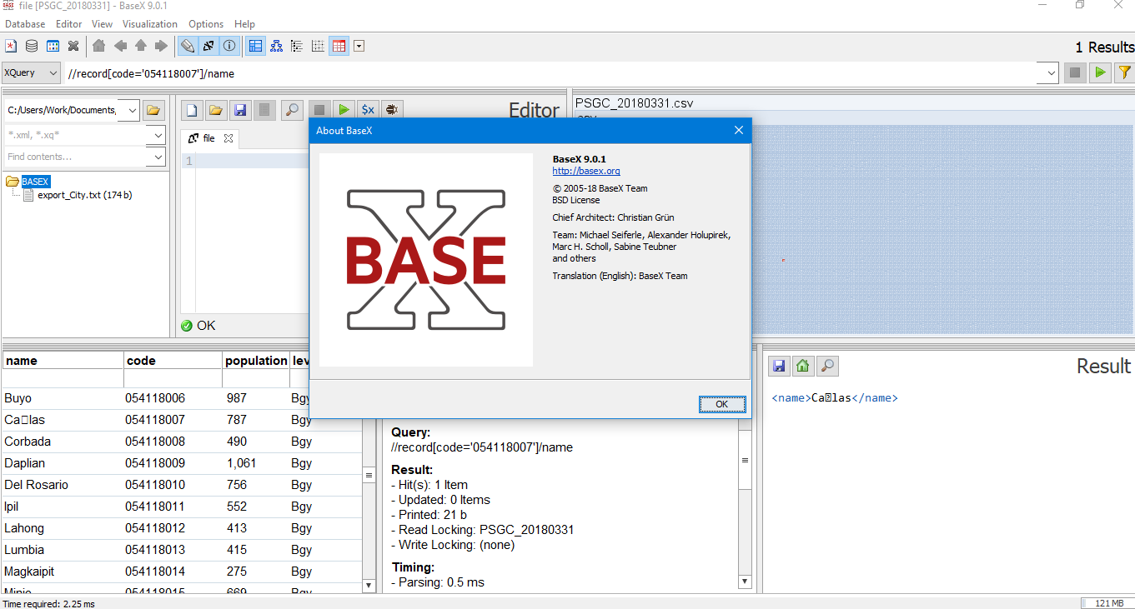Click the editor Open file icon

click(x=216, y=110)
